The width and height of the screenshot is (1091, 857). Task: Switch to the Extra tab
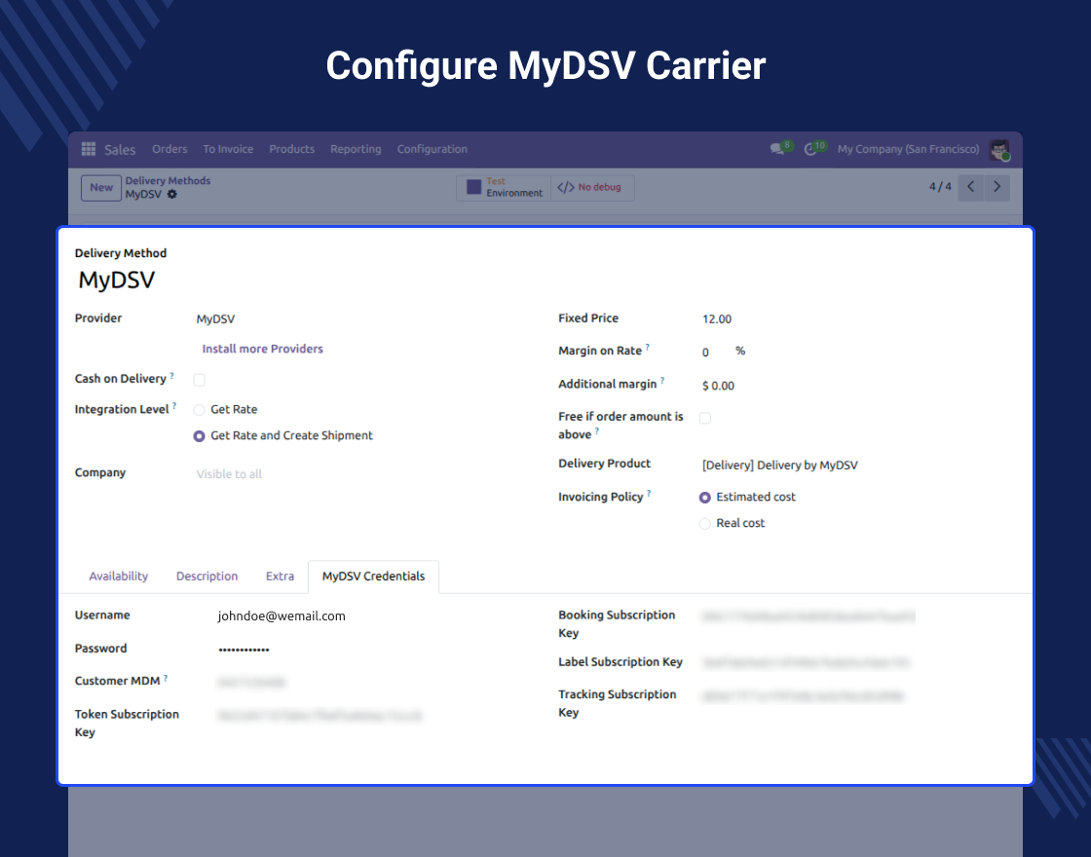280,576
